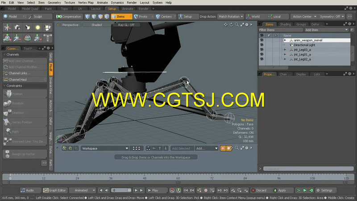Click the Rotation constraint icon
This screenshot has height=201, width=357.
pos(8,103)
